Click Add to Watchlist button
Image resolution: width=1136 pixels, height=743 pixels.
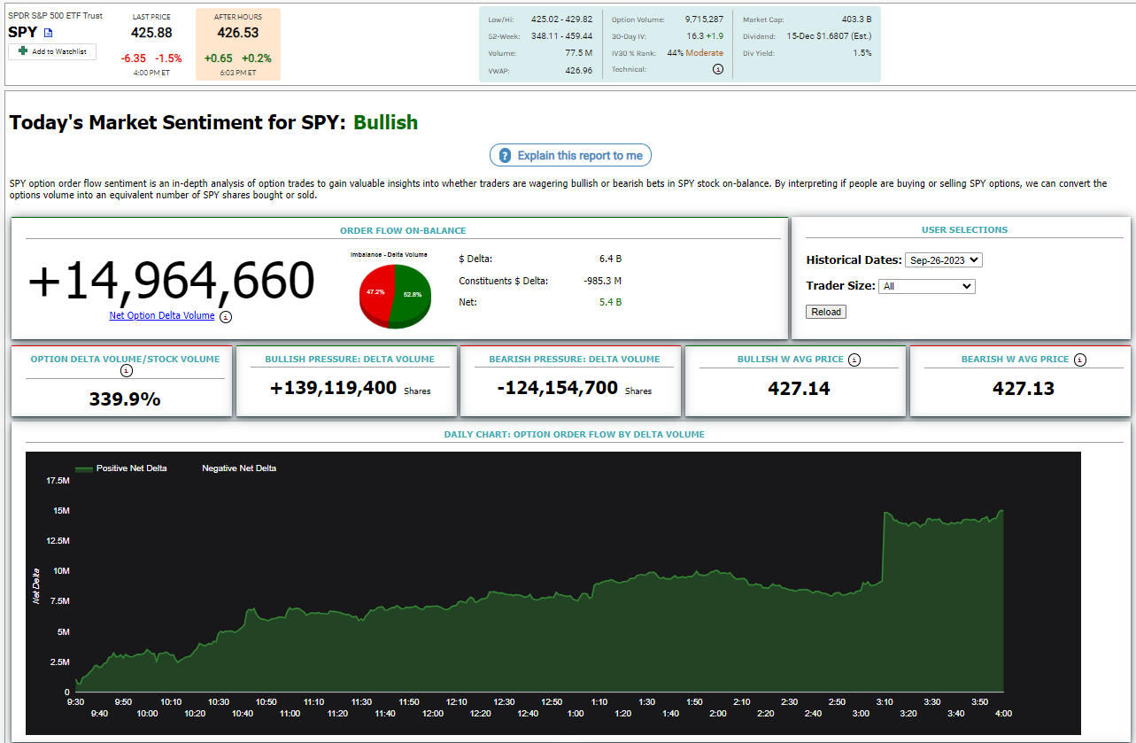(x=52, y=52)
